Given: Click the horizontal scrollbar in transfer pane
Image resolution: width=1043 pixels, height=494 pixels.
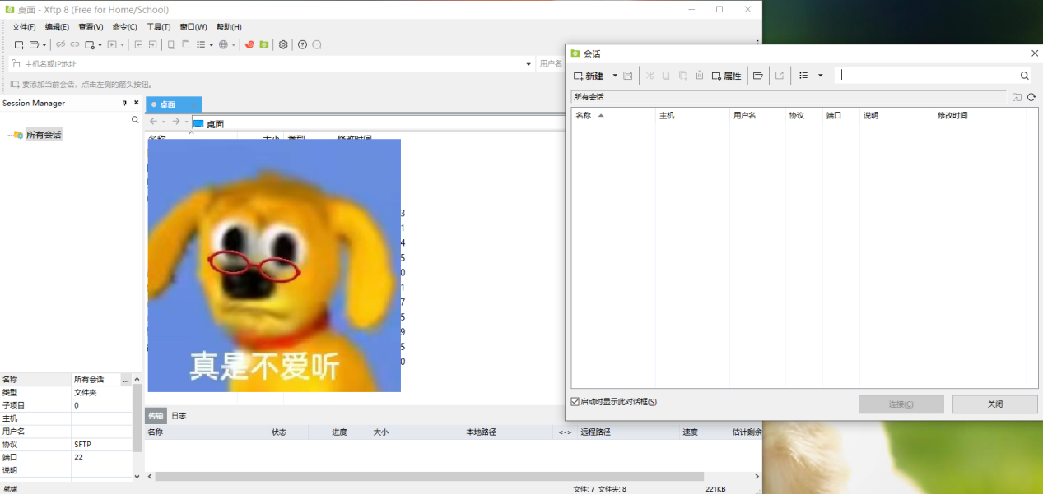Looking at the screenshot, I should click(429, 476).
